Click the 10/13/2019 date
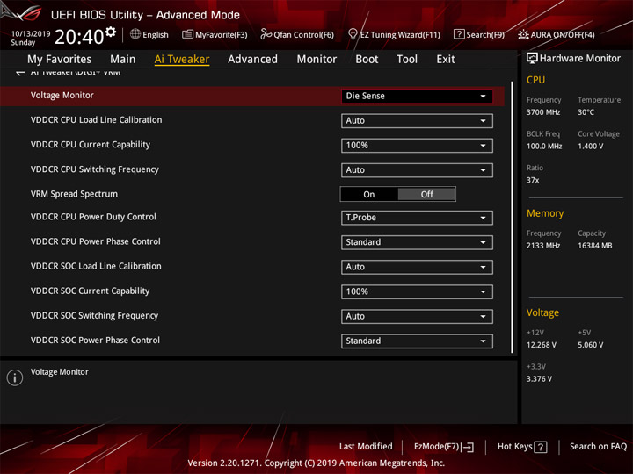 coord(31,33)
